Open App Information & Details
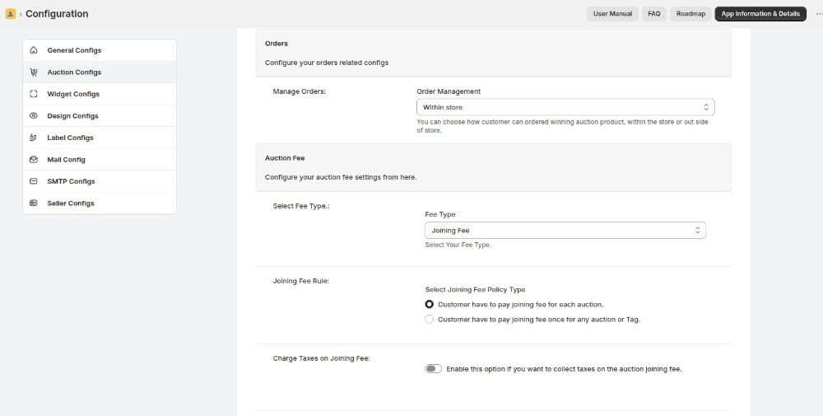823x416 pixels. click(x=760, y=14)
